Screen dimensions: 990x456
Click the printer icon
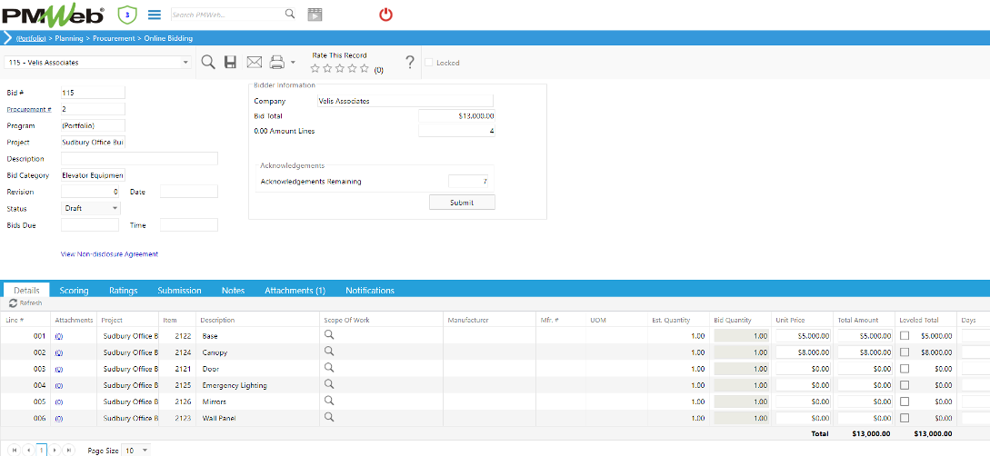pos(277,62)
